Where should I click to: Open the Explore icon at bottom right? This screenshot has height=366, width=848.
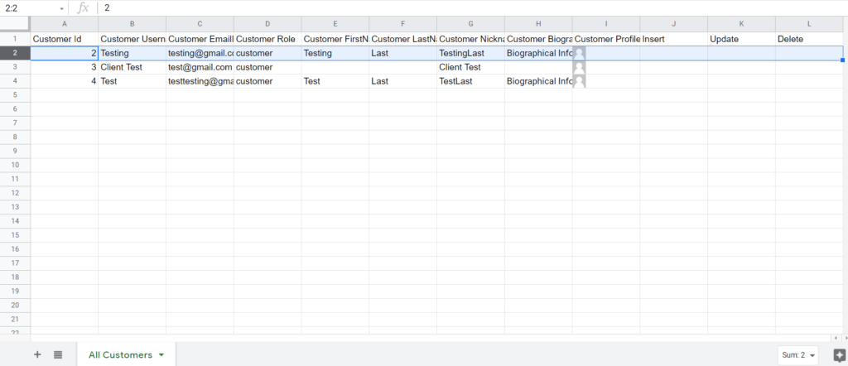pos(839,355)
